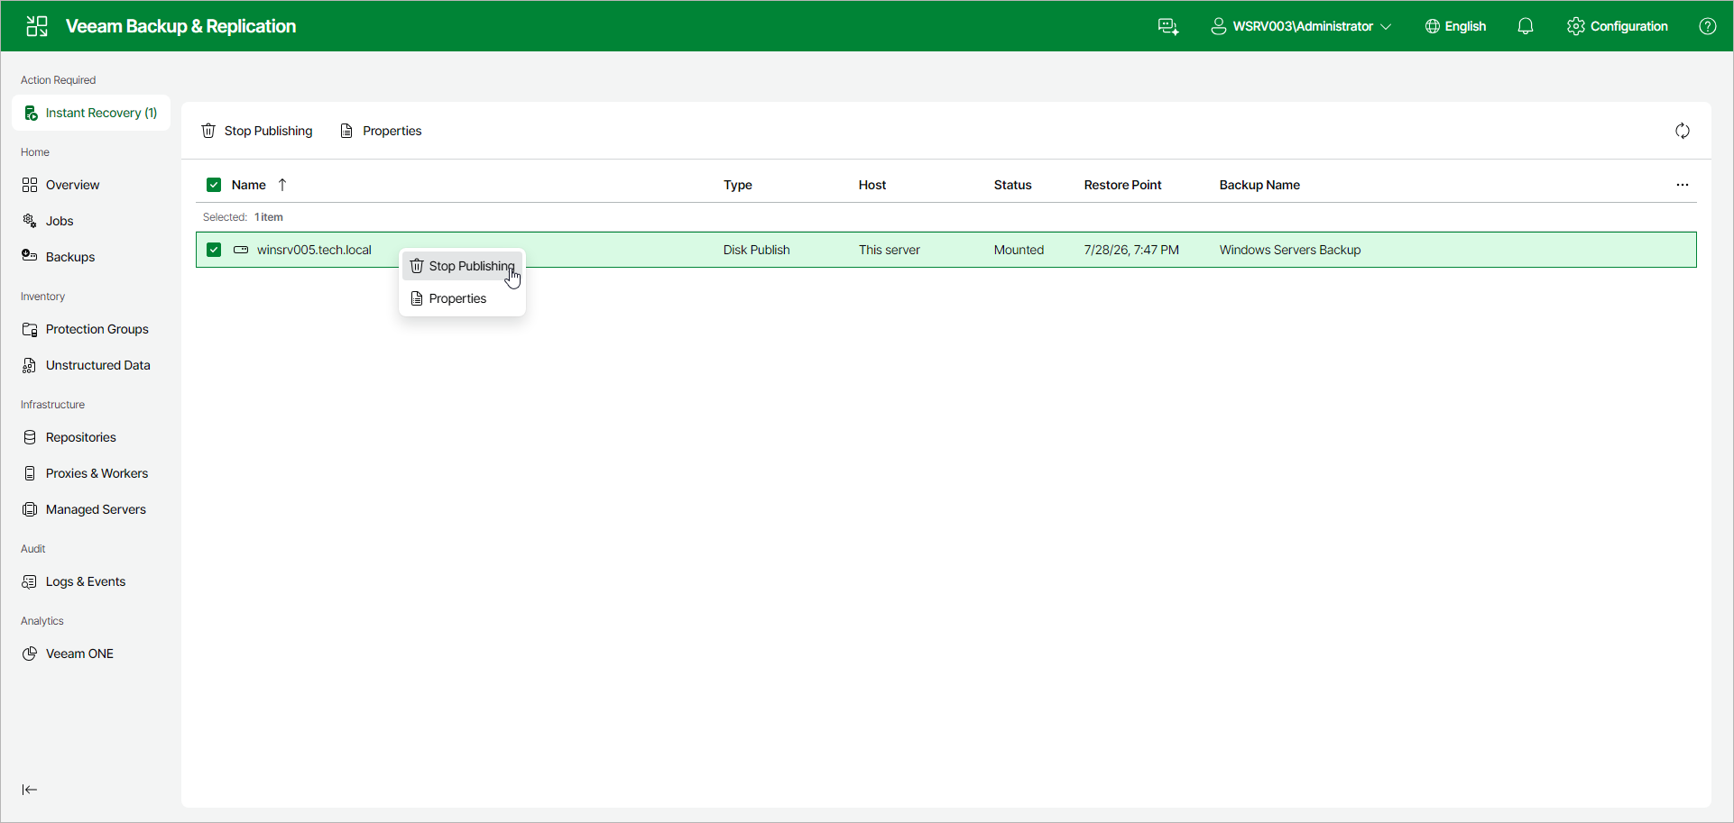This screenshot has height=823, width=1734.
Task: Open the column options ellipsis
Action: 1683,185
